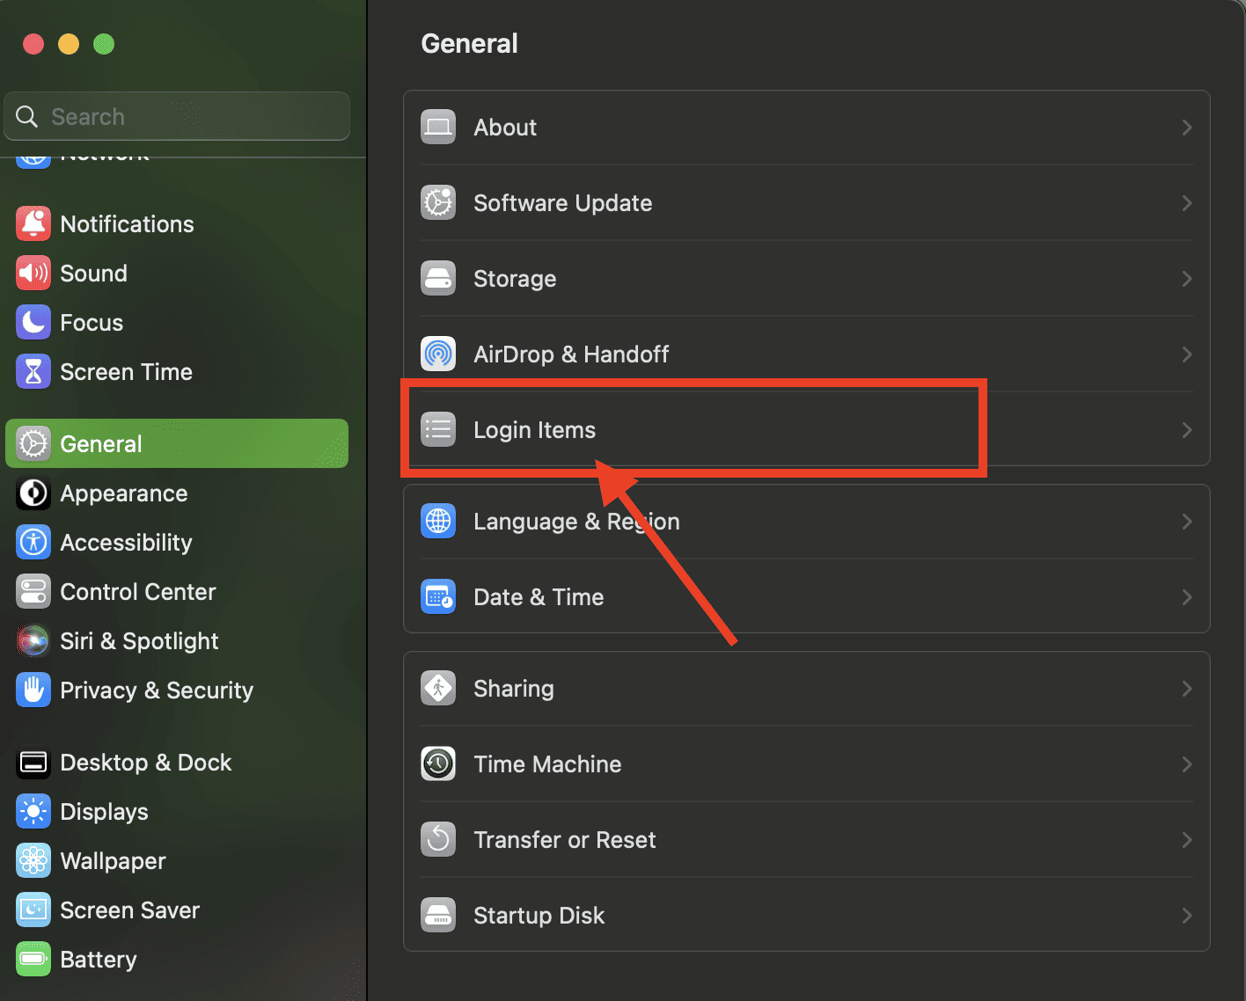Select Privacy & Security in sidebar
Image resolution: width=1246 pixels, height=1001 pixels.
click(x=156, y=690)
